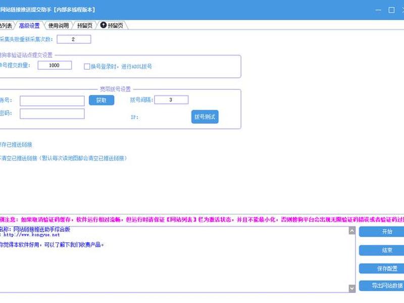Enable 换号登录时进行ADSL拨号 checkbox
Image resolution: width=404 pixels, height=303 pixels.
[x=87, y=67]
